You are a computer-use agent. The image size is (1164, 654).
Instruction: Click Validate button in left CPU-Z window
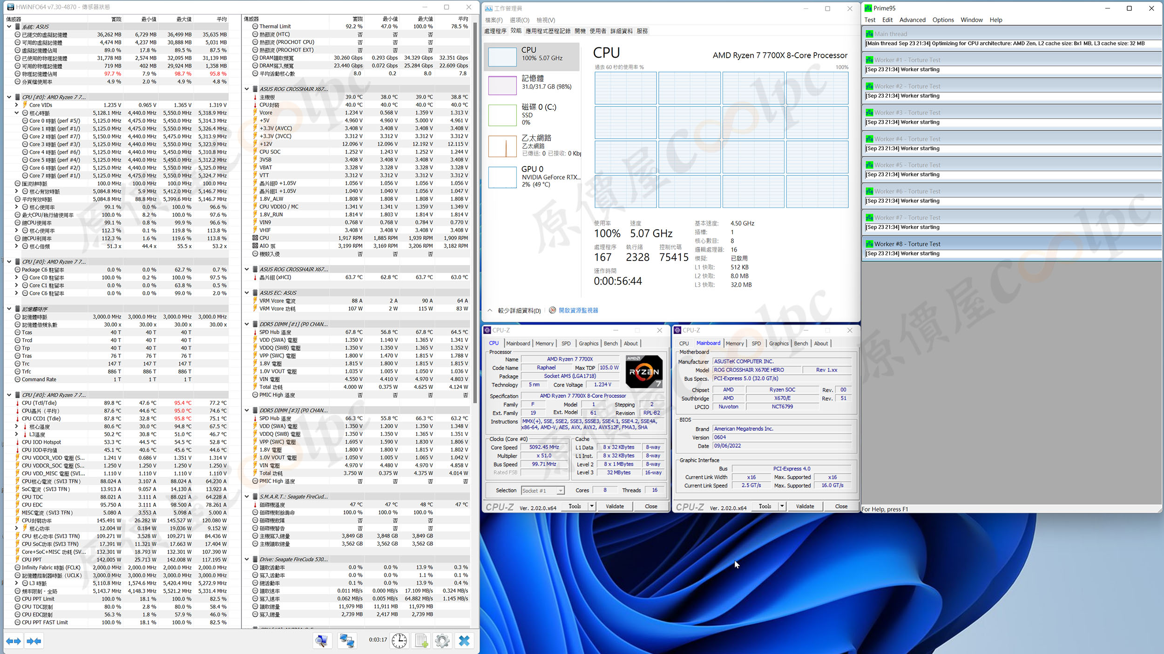pyautogui.click(x=615, y=506)
